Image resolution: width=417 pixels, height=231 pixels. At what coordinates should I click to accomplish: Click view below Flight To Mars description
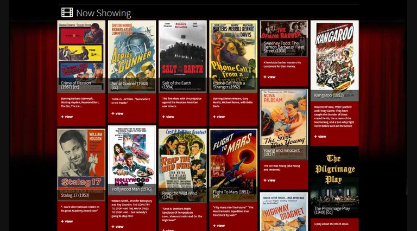coord(219,226)
